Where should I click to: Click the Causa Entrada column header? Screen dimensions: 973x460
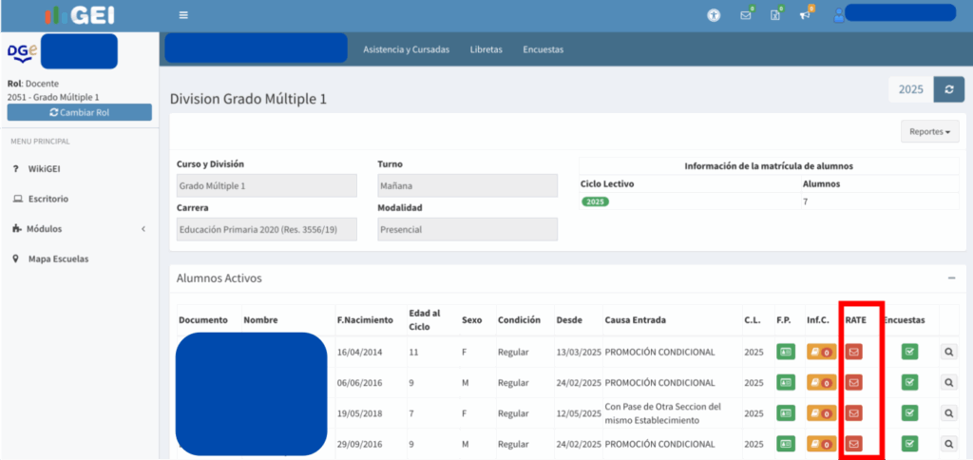coord(636,320)
